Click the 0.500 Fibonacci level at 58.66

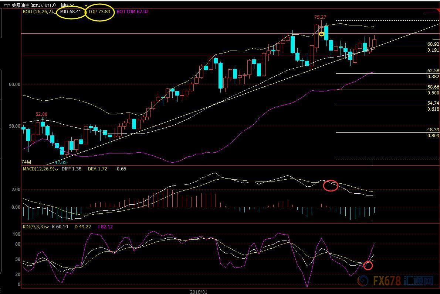click(x=433, y=93)
